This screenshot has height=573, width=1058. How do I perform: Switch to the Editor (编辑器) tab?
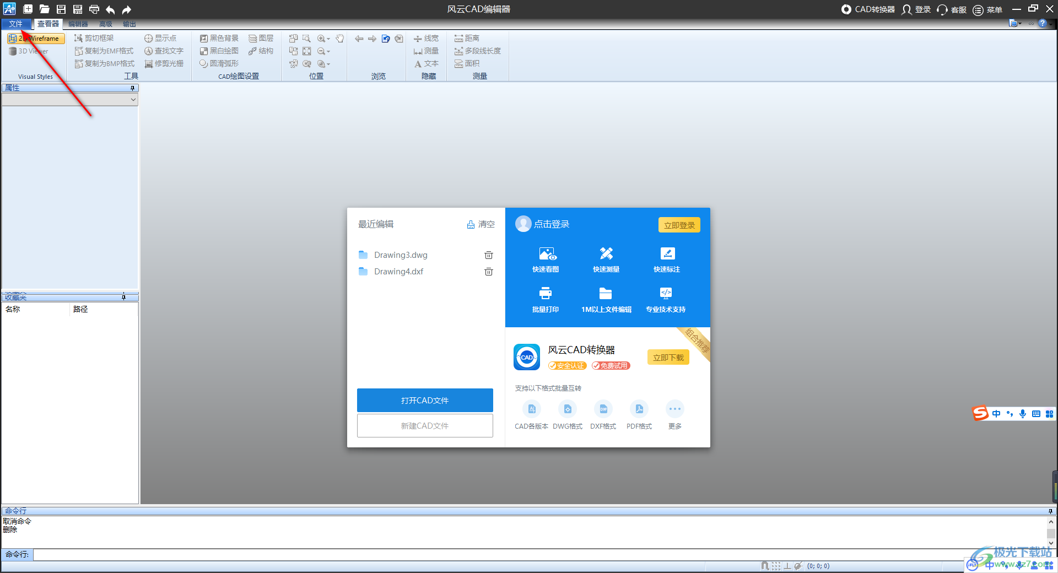78,24
